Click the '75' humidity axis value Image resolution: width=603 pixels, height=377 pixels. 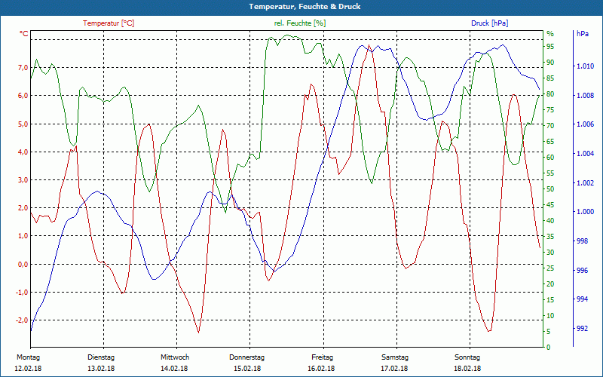pos(550,110)
